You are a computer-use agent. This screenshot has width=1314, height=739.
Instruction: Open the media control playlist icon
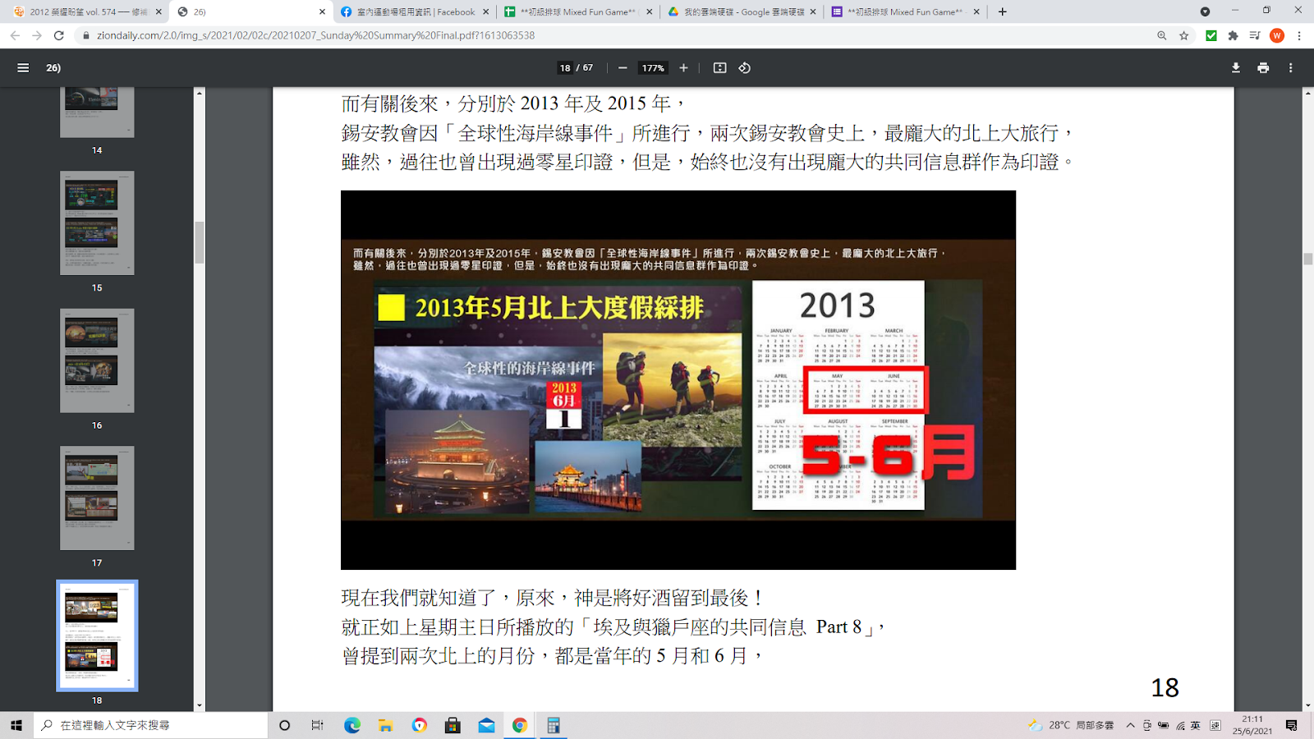click(1255, 35)
